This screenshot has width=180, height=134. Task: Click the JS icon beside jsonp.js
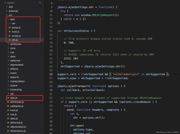tap(9, 27)
